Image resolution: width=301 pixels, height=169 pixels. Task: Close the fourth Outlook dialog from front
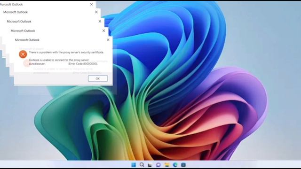point(96,12)
